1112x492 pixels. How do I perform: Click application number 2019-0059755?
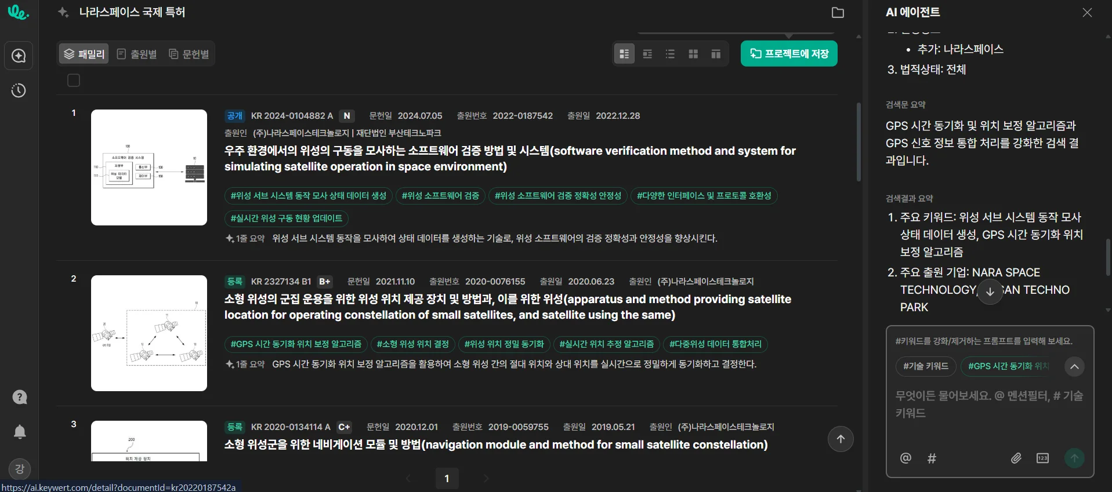coord(519,427)
